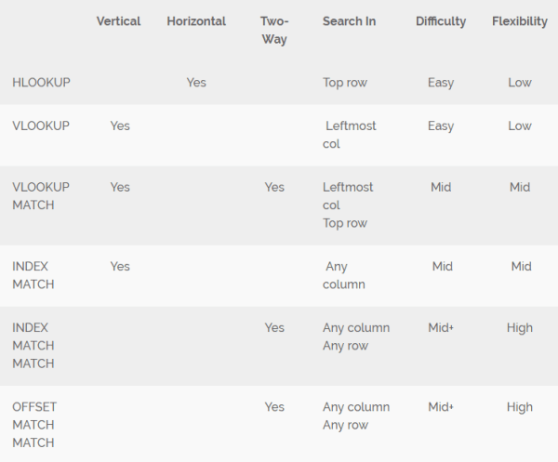Select the Top row cell for HLOOKUP

pyautogui.click(x=345, y=82)
